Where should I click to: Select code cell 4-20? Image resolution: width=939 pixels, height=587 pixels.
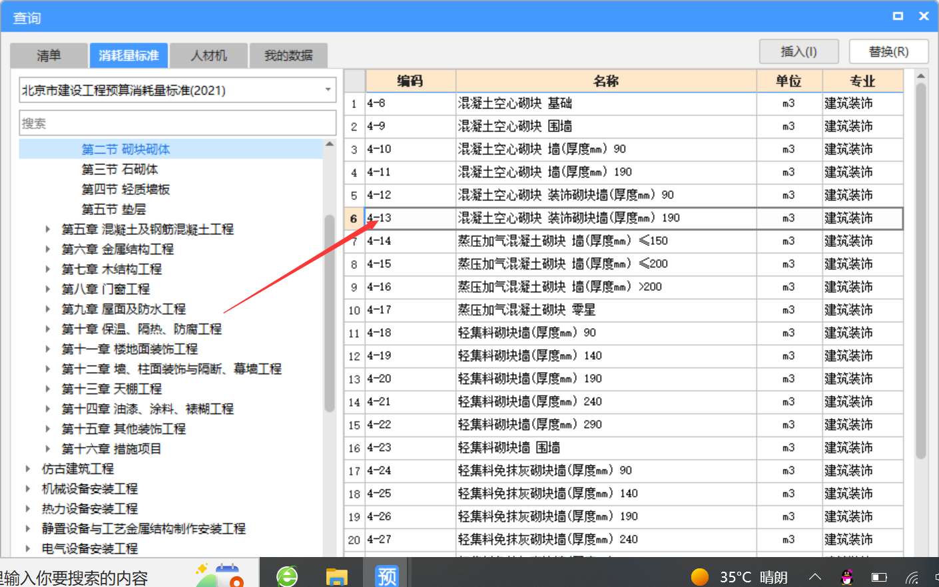[x=410, y=379]
